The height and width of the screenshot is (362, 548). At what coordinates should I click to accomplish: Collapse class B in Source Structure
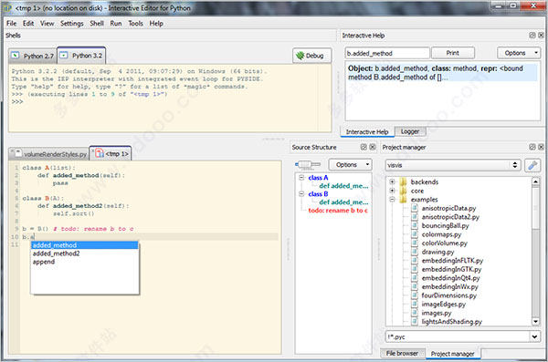point(301,193)
